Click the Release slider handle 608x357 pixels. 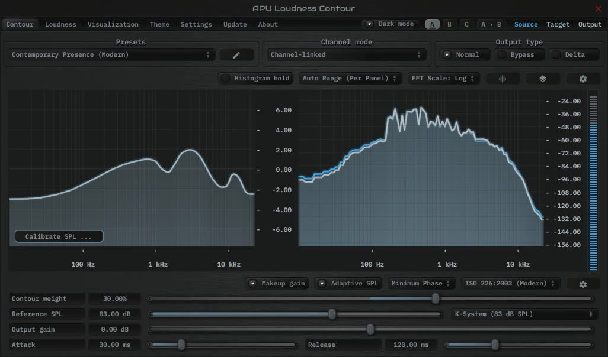(x=495, y=345)
